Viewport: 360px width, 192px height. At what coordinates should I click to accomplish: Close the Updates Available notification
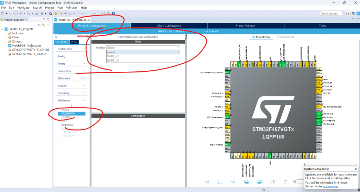click(x=356, y=169)
